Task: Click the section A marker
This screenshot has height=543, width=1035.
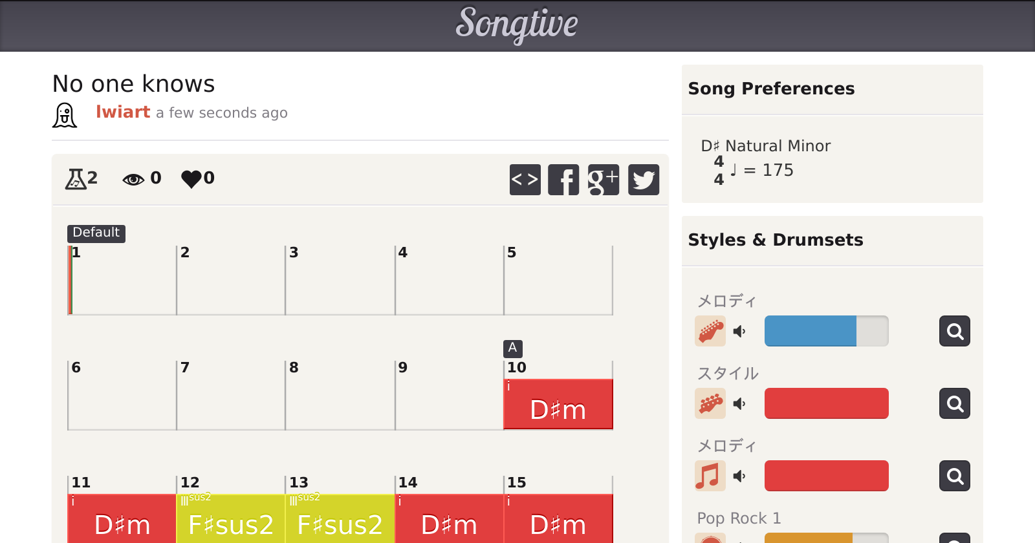Action: click(x=512, y=348)
